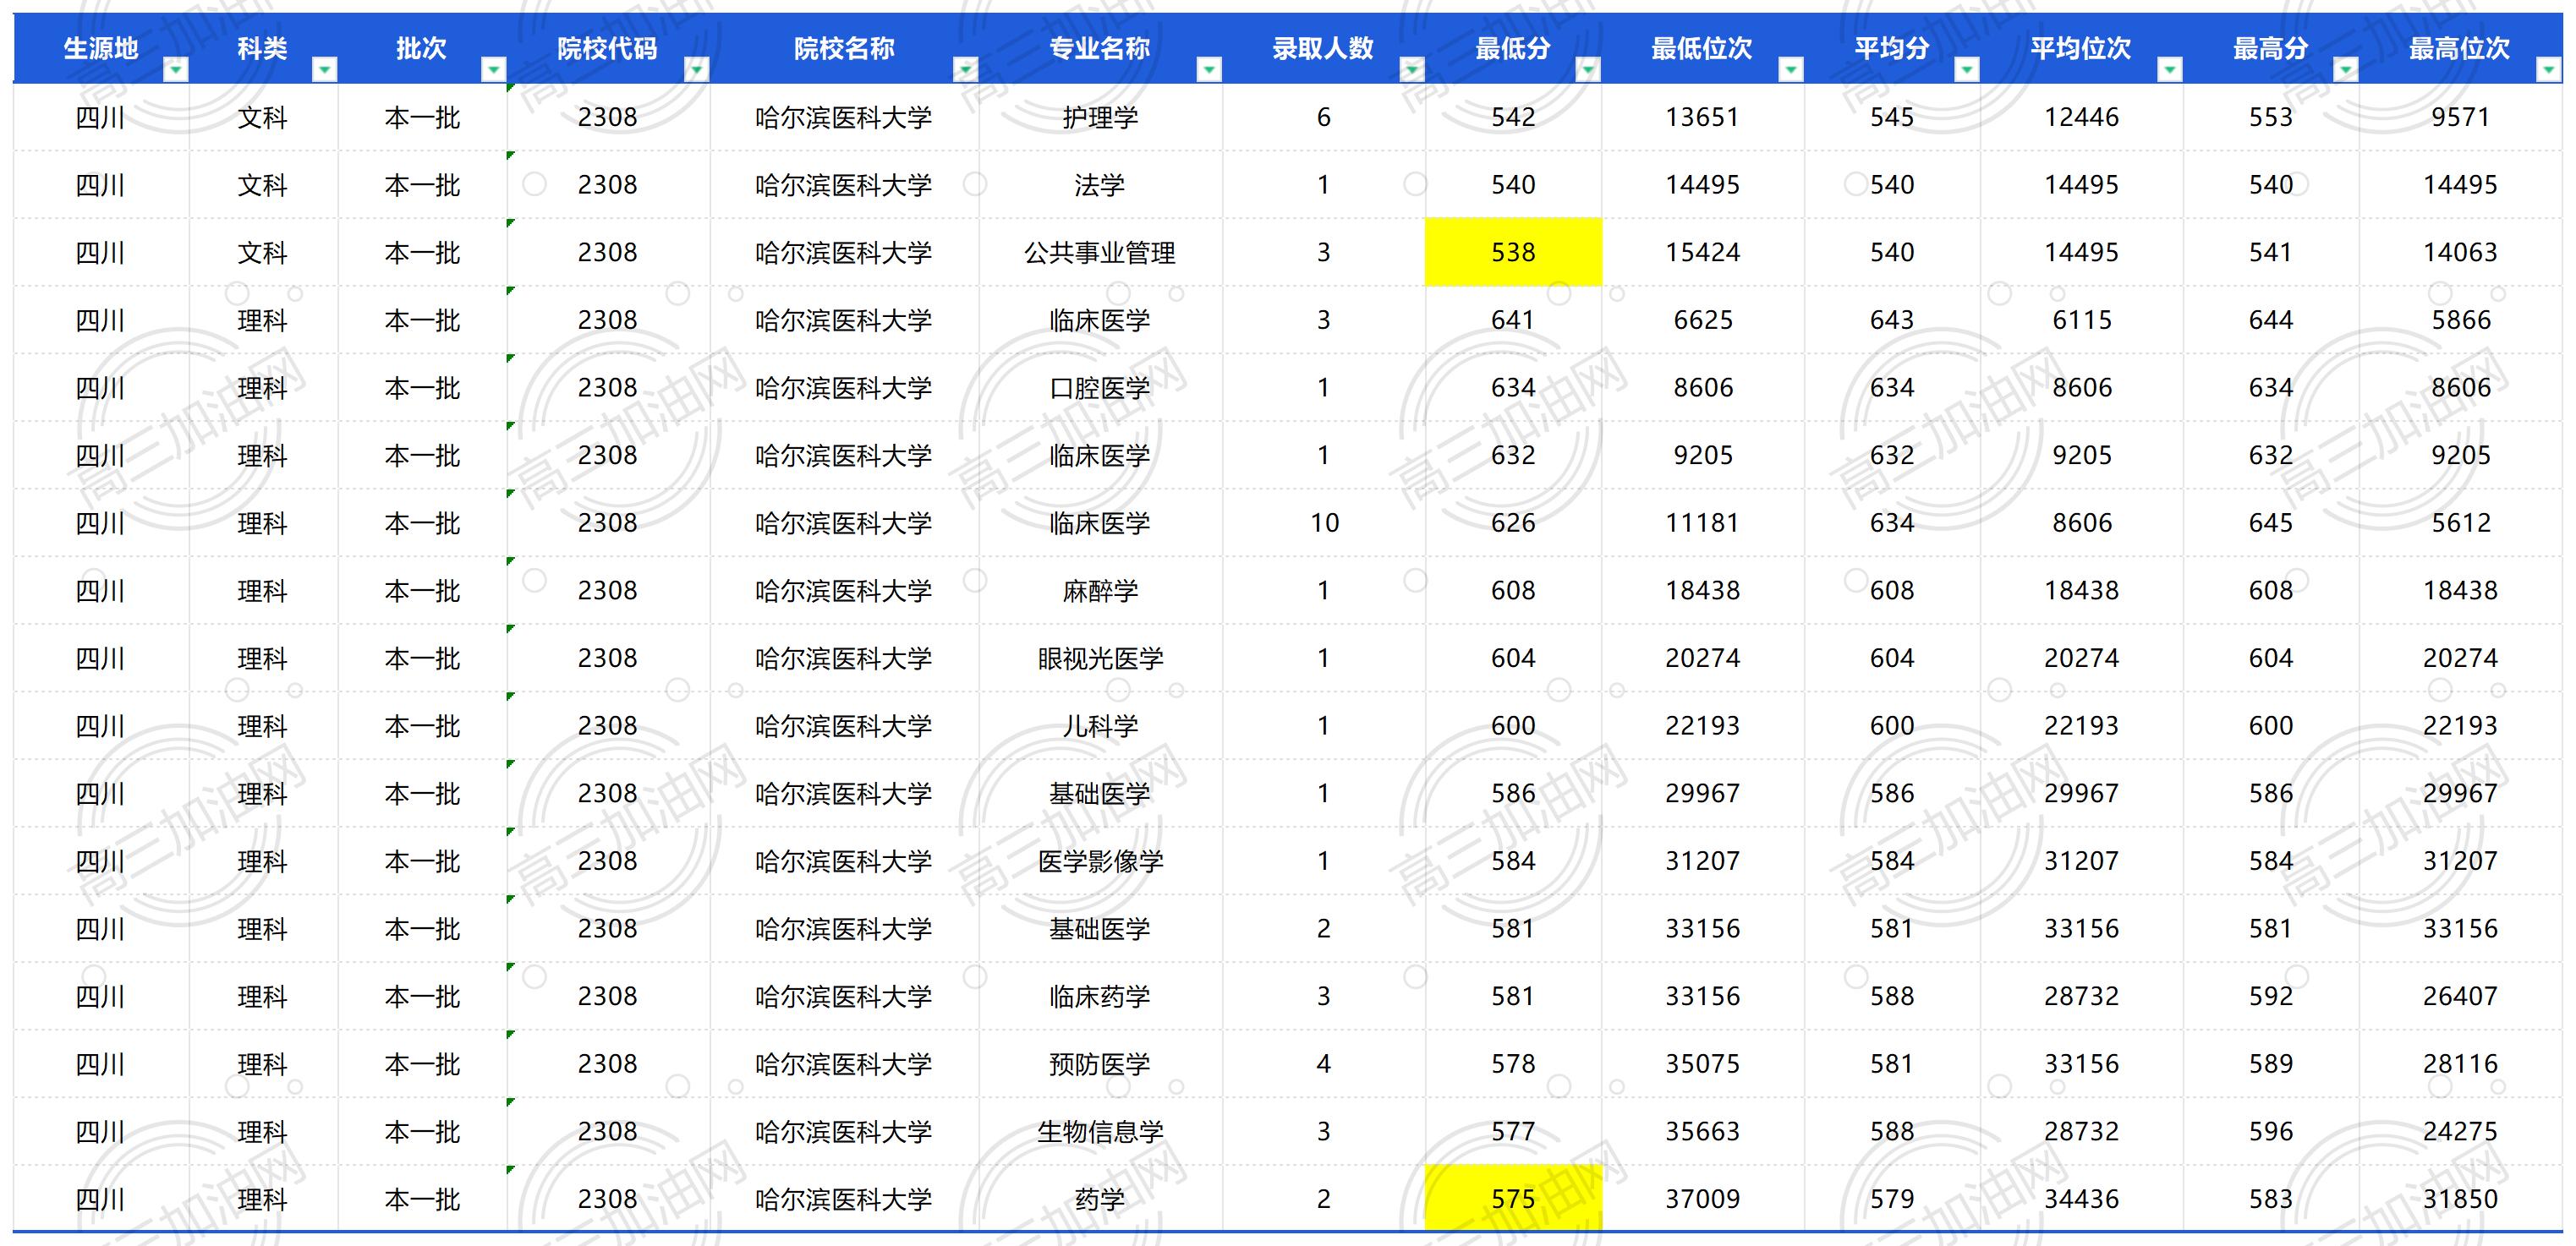Screen dimensions: 2576x1246
Task: Click the 预防医学 major cell
Action: point(1100,1064)
